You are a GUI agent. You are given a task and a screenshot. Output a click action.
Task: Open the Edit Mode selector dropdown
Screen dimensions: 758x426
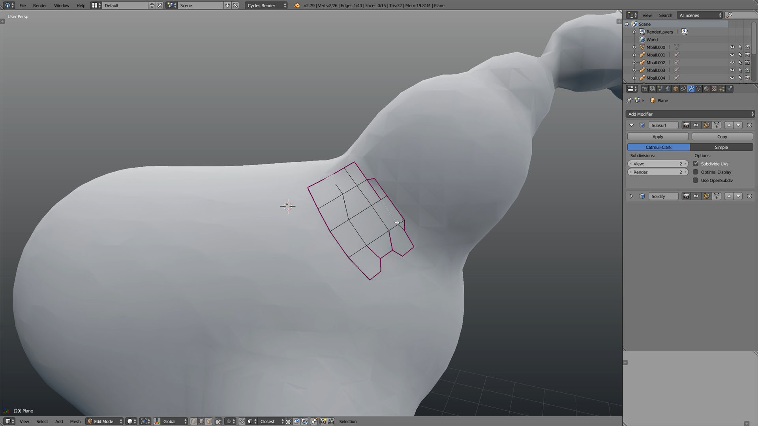[x=105, y=421]
